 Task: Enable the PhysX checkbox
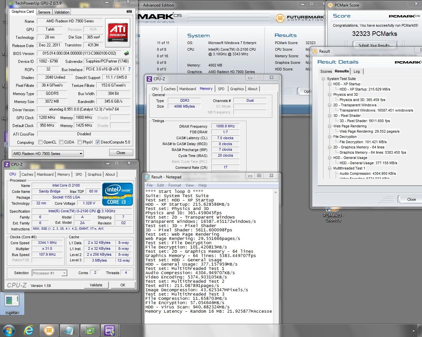click(79, 142)
